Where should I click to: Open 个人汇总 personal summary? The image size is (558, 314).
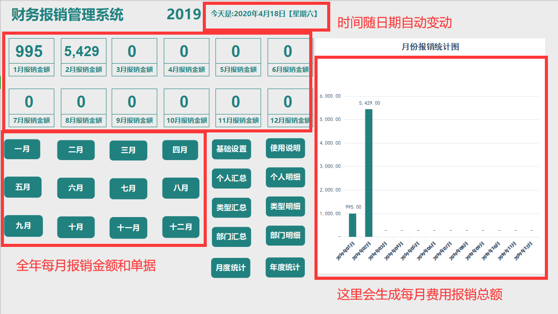[x=231, y=178]
